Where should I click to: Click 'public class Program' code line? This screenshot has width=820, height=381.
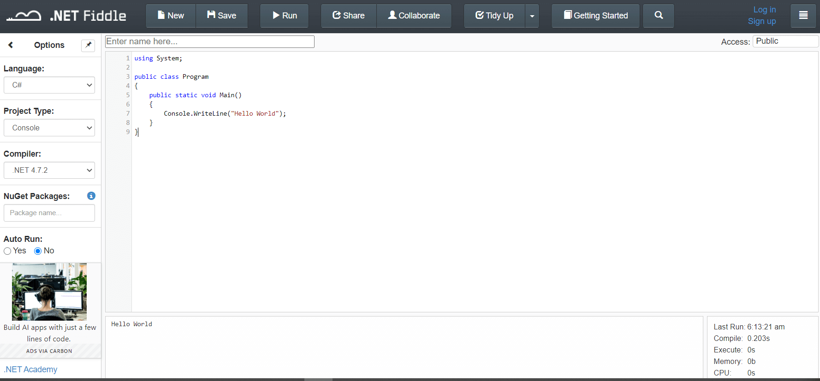[172, 77]
